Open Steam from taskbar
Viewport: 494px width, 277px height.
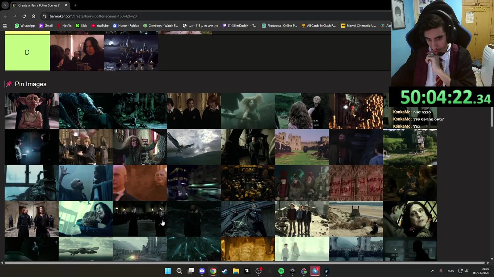point(224,271)
